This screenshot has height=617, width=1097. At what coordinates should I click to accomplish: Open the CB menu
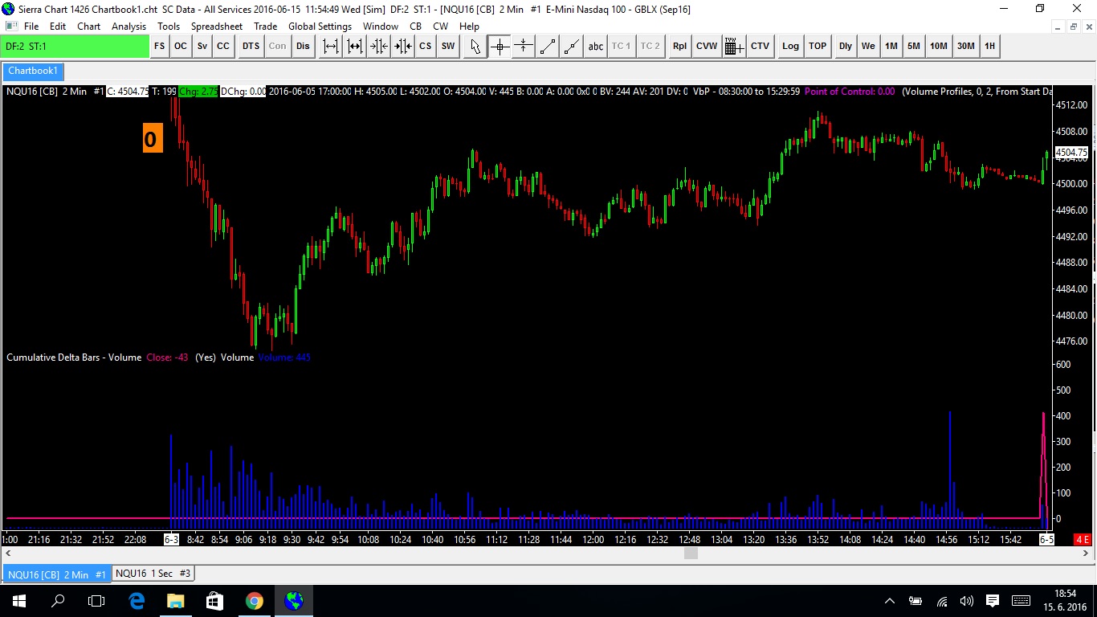click(416, 27)
